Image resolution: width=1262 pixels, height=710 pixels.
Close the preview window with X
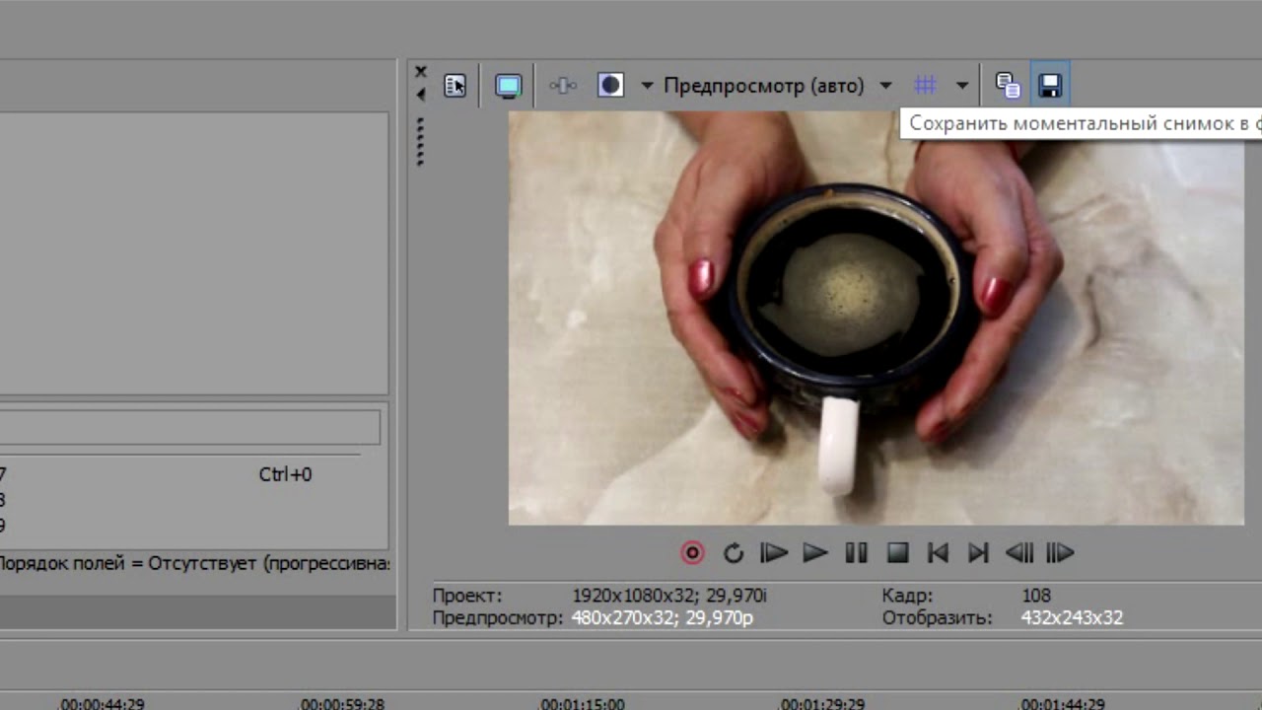click(421, 72)
